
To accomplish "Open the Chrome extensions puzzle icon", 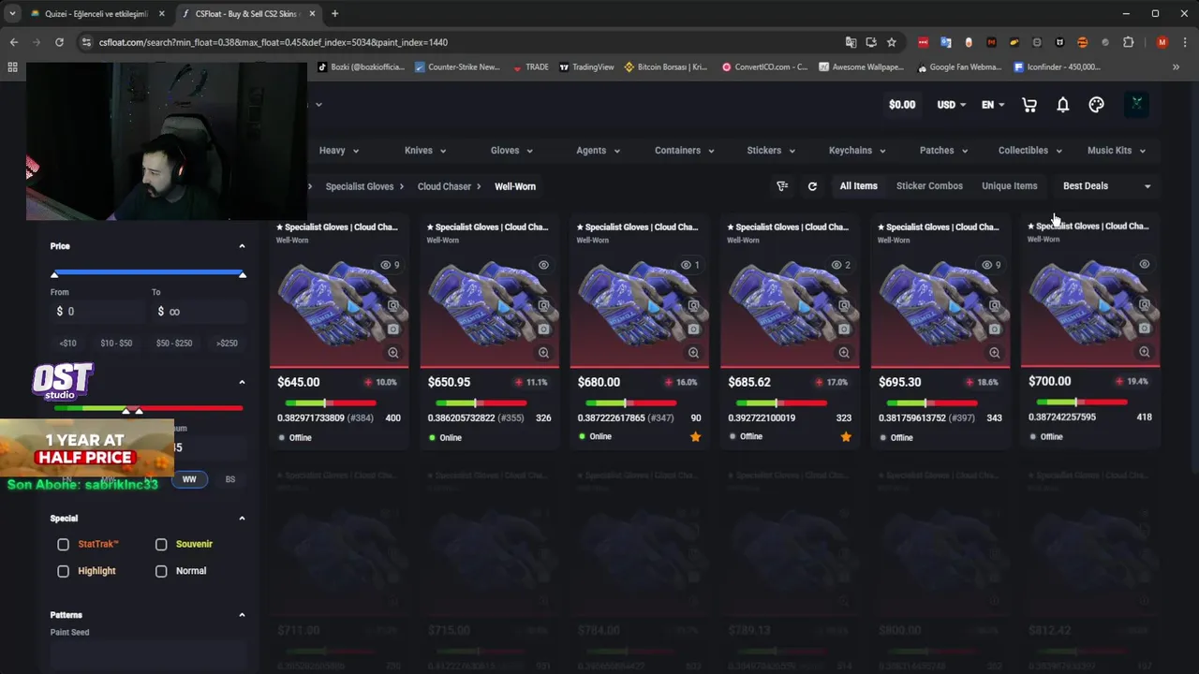I will [1128, 42].
